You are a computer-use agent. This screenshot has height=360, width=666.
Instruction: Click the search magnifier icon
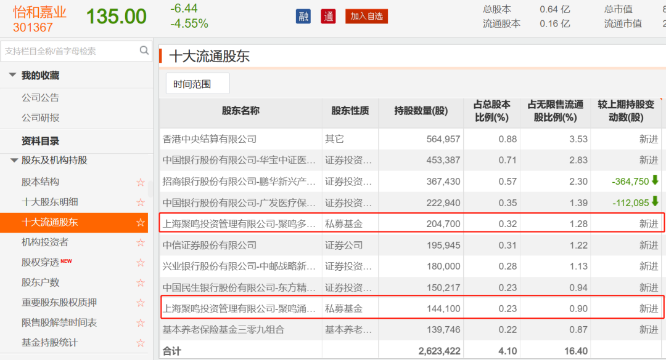point(144,50)
